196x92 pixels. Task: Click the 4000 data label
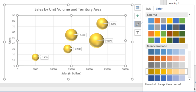[113, 24]
